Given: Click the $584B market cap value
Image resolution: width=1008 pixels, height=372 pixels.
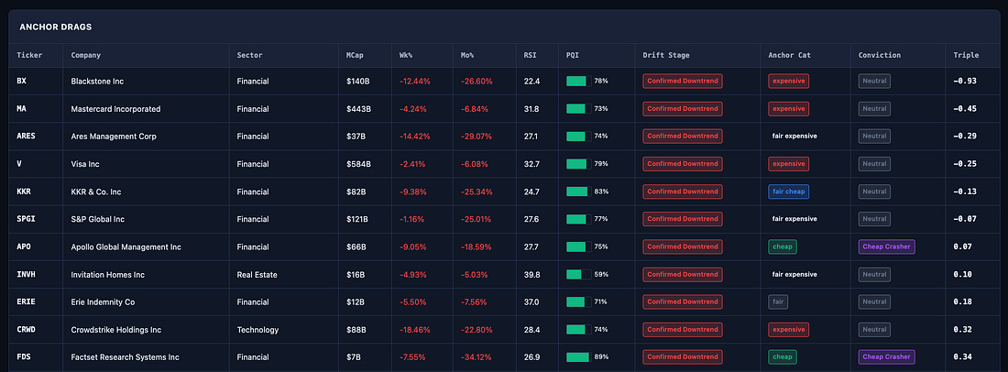Looking at the screenshot, I should 358,164.
